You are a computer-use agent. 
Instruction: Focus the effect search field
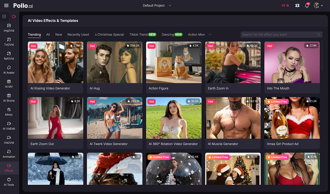click(x=281, y=34)
